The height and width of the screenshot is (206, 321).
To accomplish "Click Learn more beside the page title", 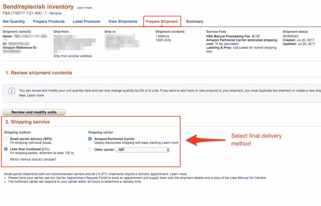I will [x=84, y=8].
